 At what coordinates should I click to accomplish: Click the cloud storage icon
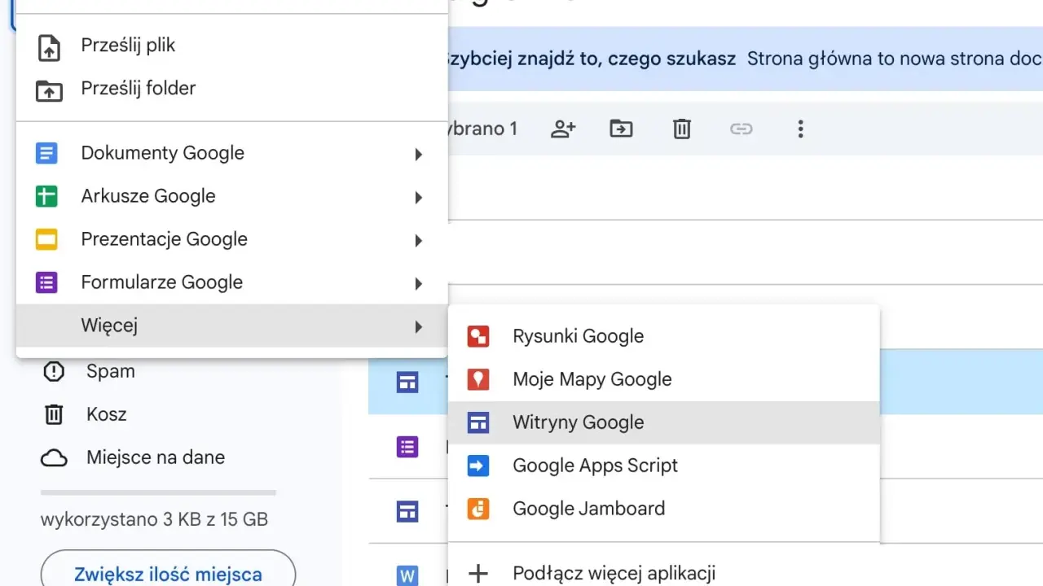point(54,458)
